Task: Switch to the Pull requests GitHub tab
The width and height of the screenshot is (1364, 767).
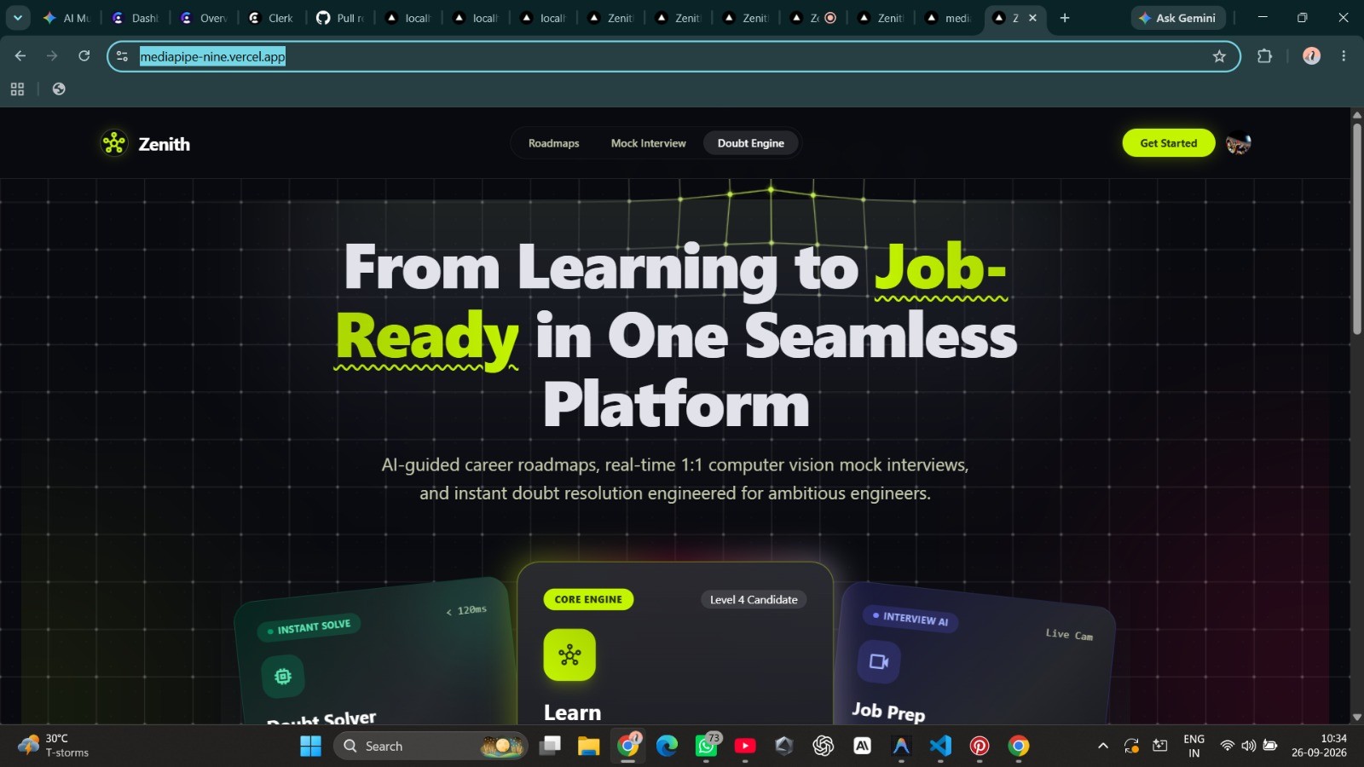Action: pyautogui.click(x=340, y=18)
